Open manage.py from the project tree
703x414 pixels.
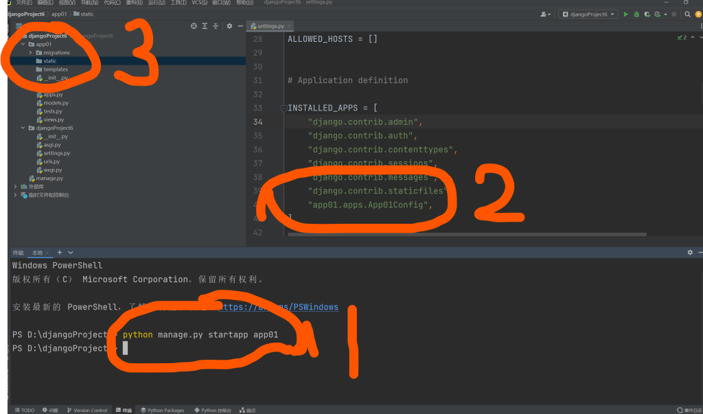pyautogui.click(x=49, y=179)
